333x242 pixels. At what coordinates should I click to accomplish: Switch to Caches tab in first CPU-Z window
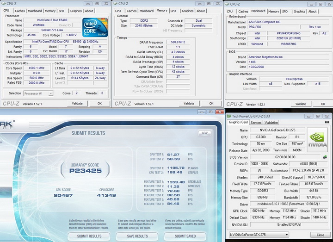click(x=20, y=11)
